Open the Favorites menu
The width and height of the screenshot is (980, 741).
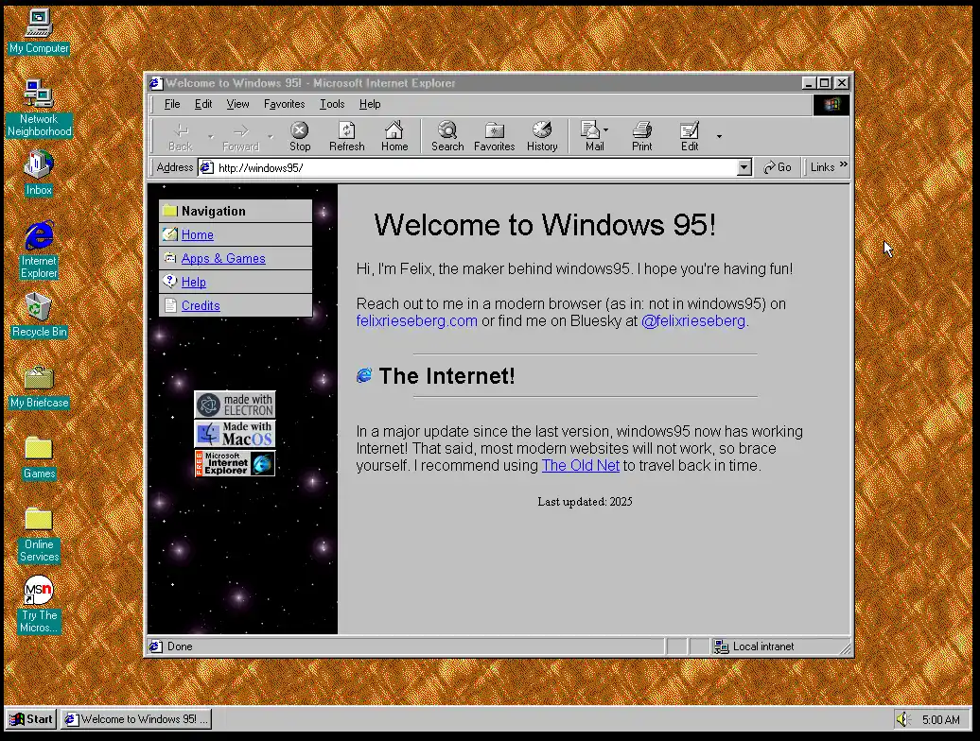point(285,104)
